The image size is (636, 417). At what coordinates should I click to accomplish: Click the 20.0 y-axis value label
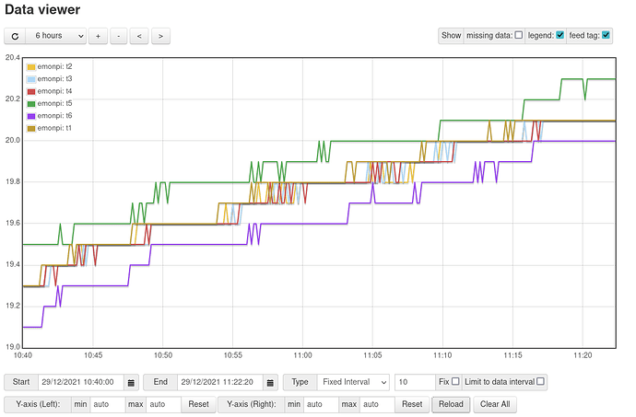[13, 140]
